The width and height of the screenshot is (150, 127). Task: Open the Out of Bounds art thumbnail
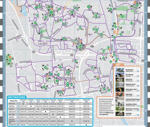(x=120, y=75)
